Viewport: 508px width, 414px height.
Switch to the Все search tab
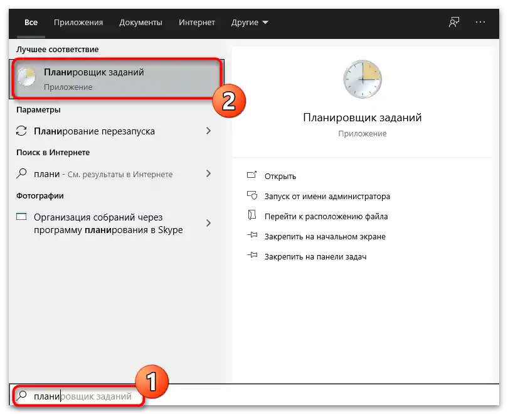point(31,23)
